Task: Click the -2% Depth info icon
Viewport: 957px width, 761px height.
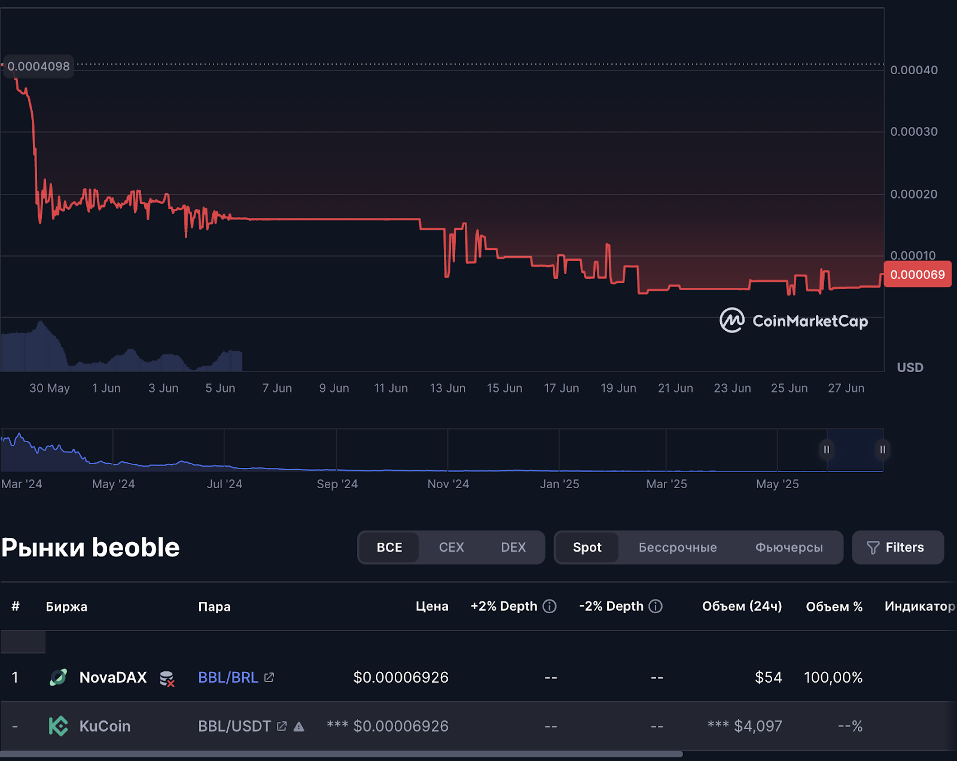Action: (x=656, y=606)
